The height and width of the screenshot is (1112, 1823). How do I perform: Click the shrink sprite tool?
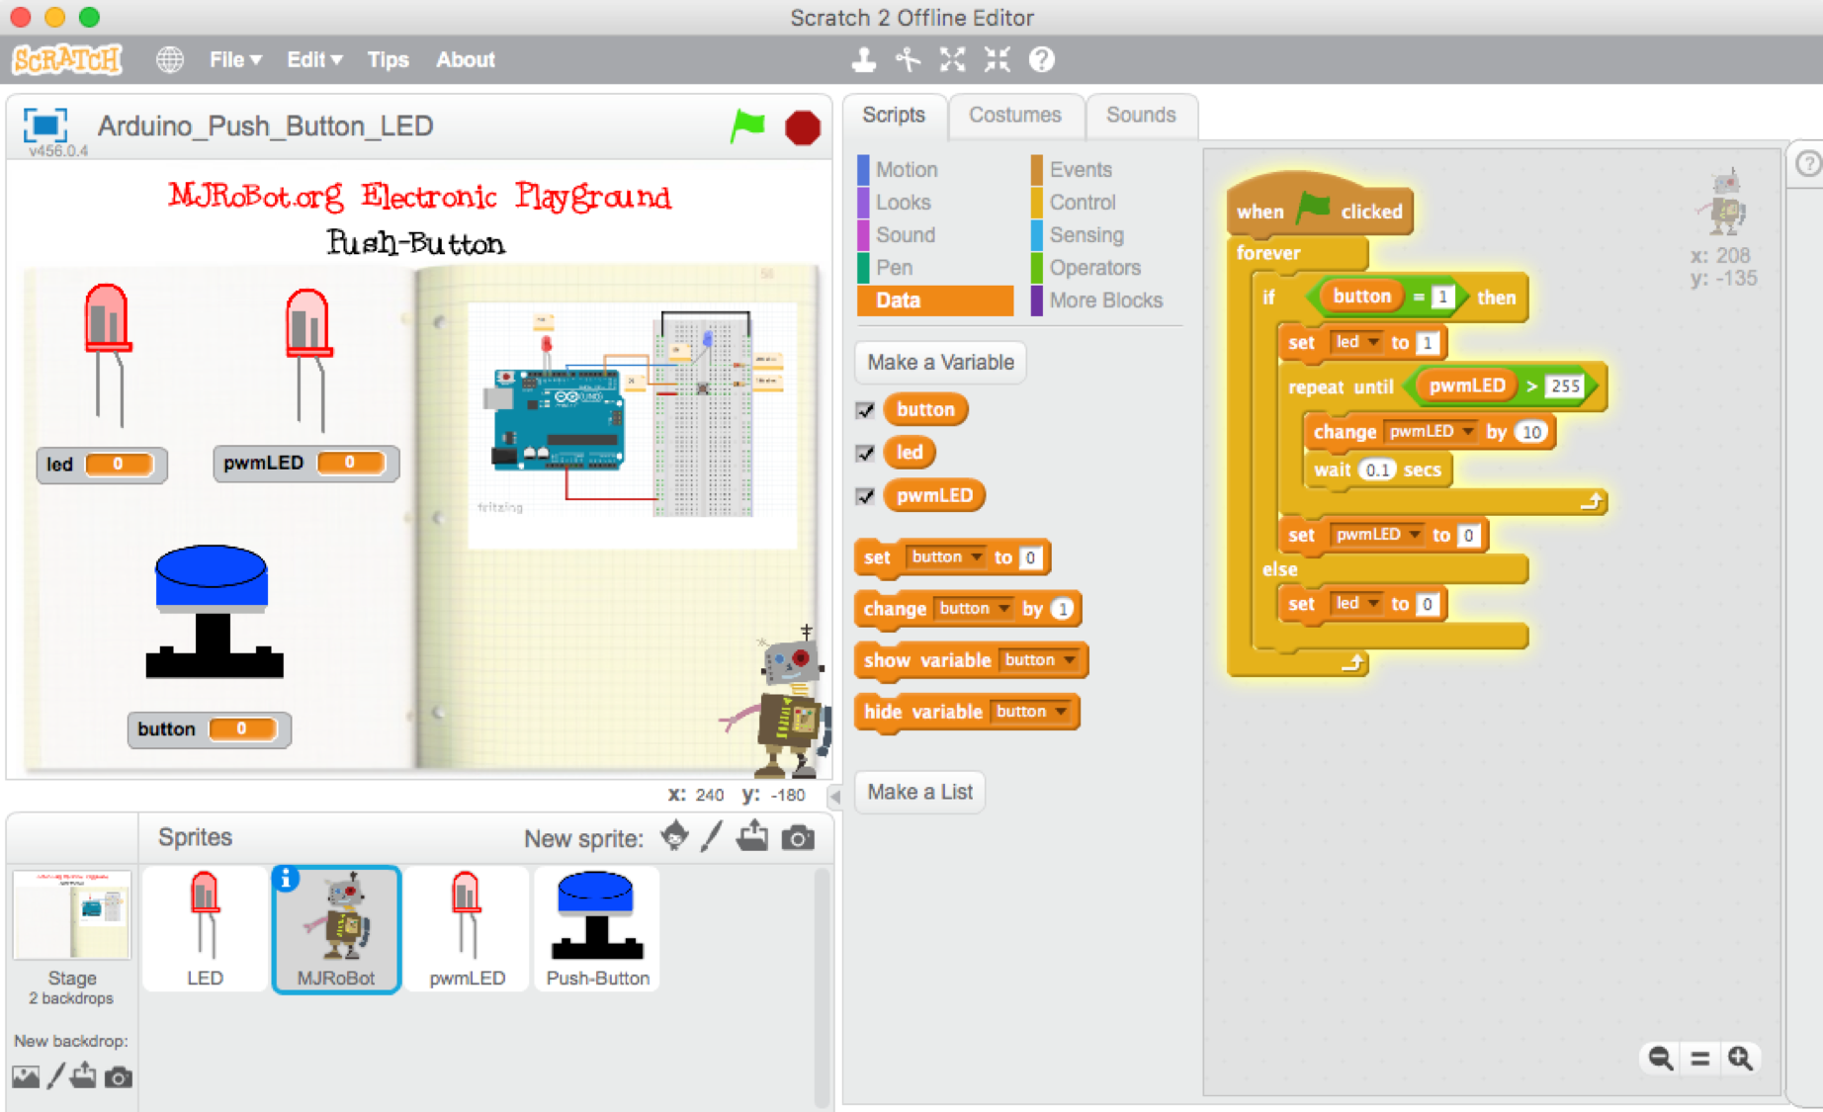click(997, 59)
